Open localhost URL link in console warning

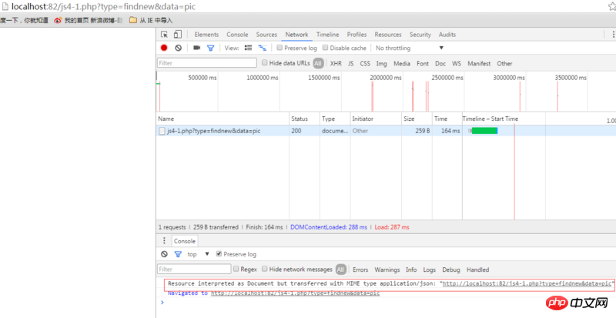(x=526, y=283)
